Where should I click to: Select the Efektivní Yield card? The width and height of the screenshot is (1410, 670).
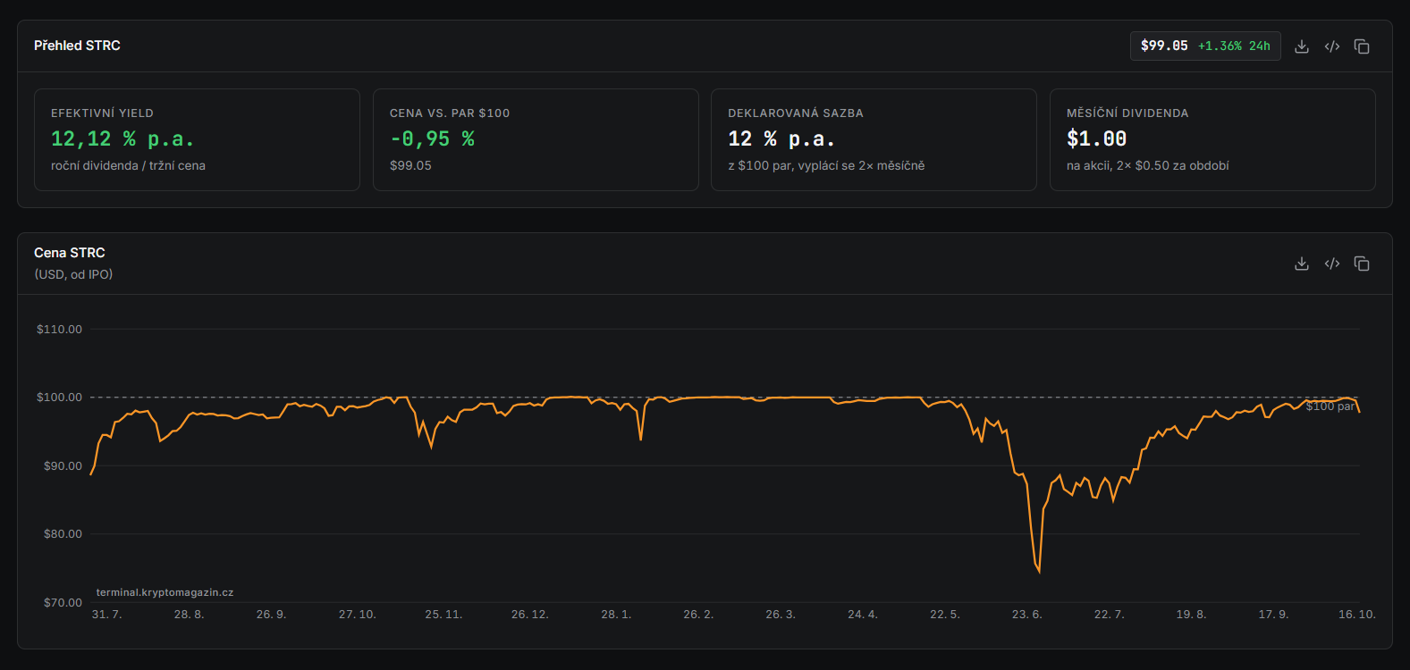click(x=197, y=139)
